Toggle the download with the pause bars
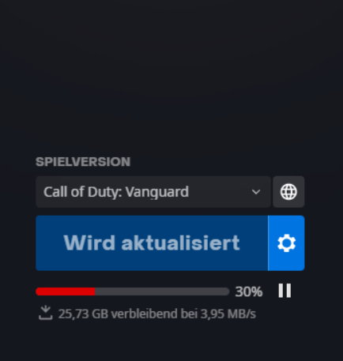This screenshot has width=343, height=361. [285, 291]
